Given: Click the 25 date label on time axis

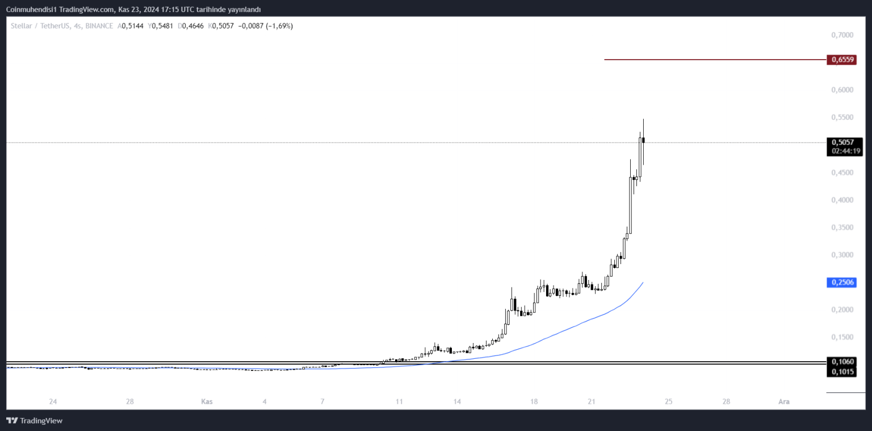Looking at the screenshot, I should 669,401.
